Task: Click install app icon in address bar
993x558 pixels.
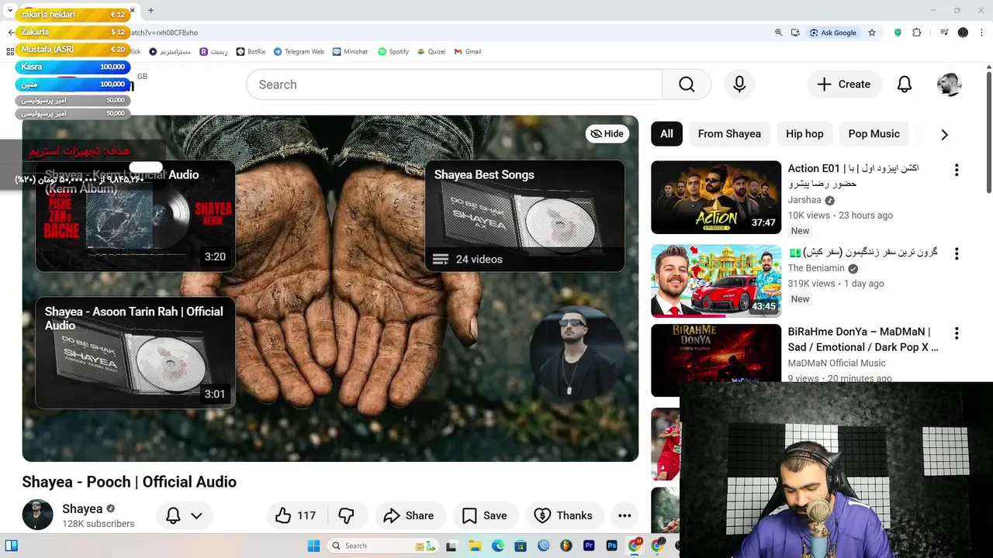Action: coord(795,33)
